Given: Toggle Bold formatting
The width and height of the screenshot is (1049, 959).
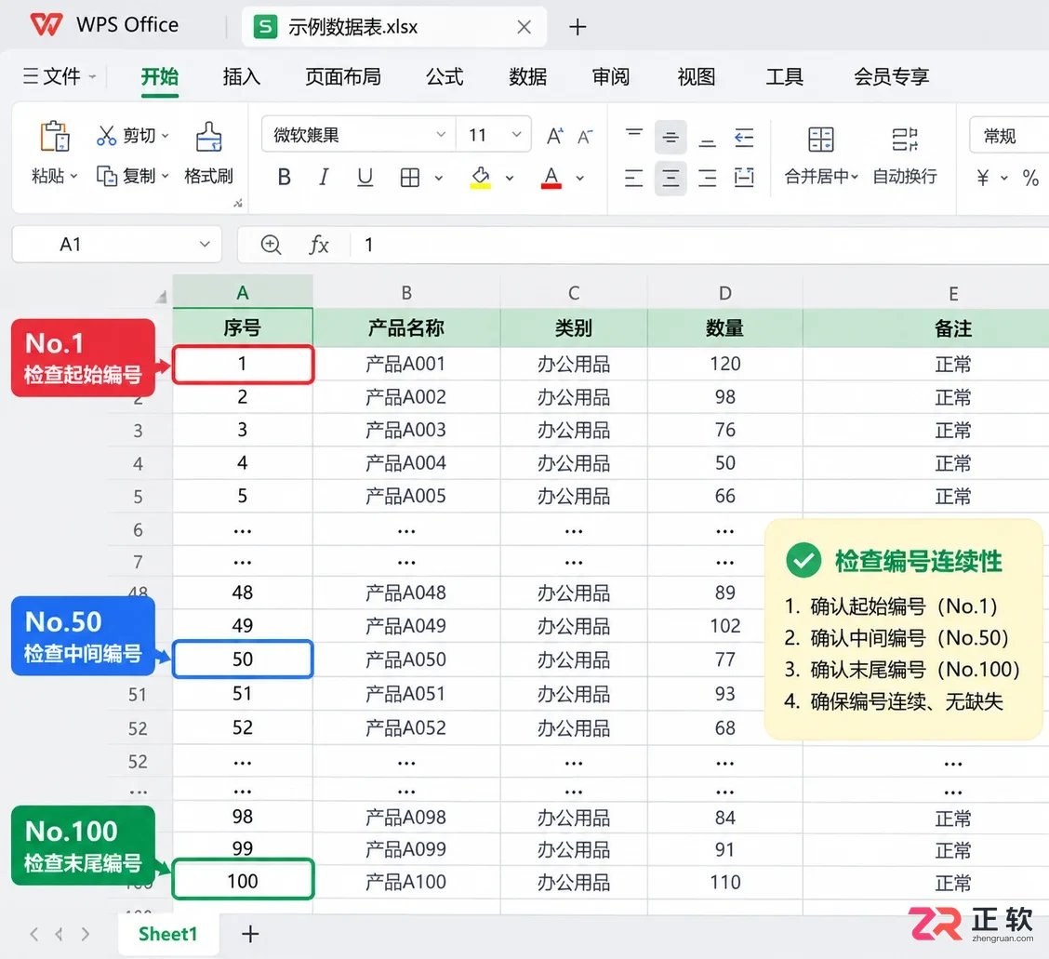Looking at the screenshot, I should pos(285,178).
